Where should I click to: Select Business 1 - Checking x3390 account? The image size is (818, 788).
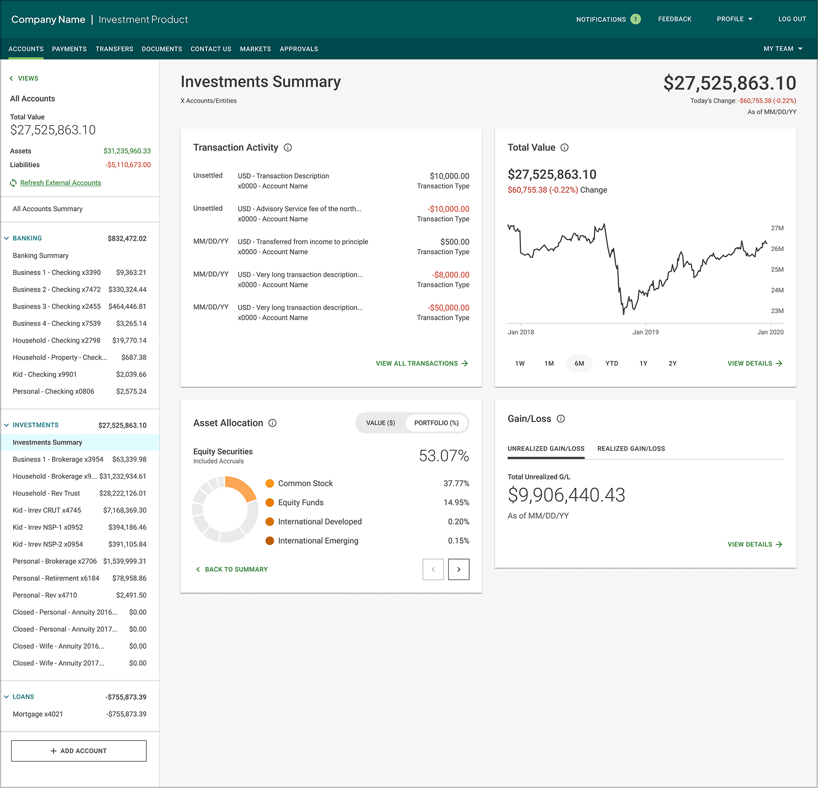point(80,272)
